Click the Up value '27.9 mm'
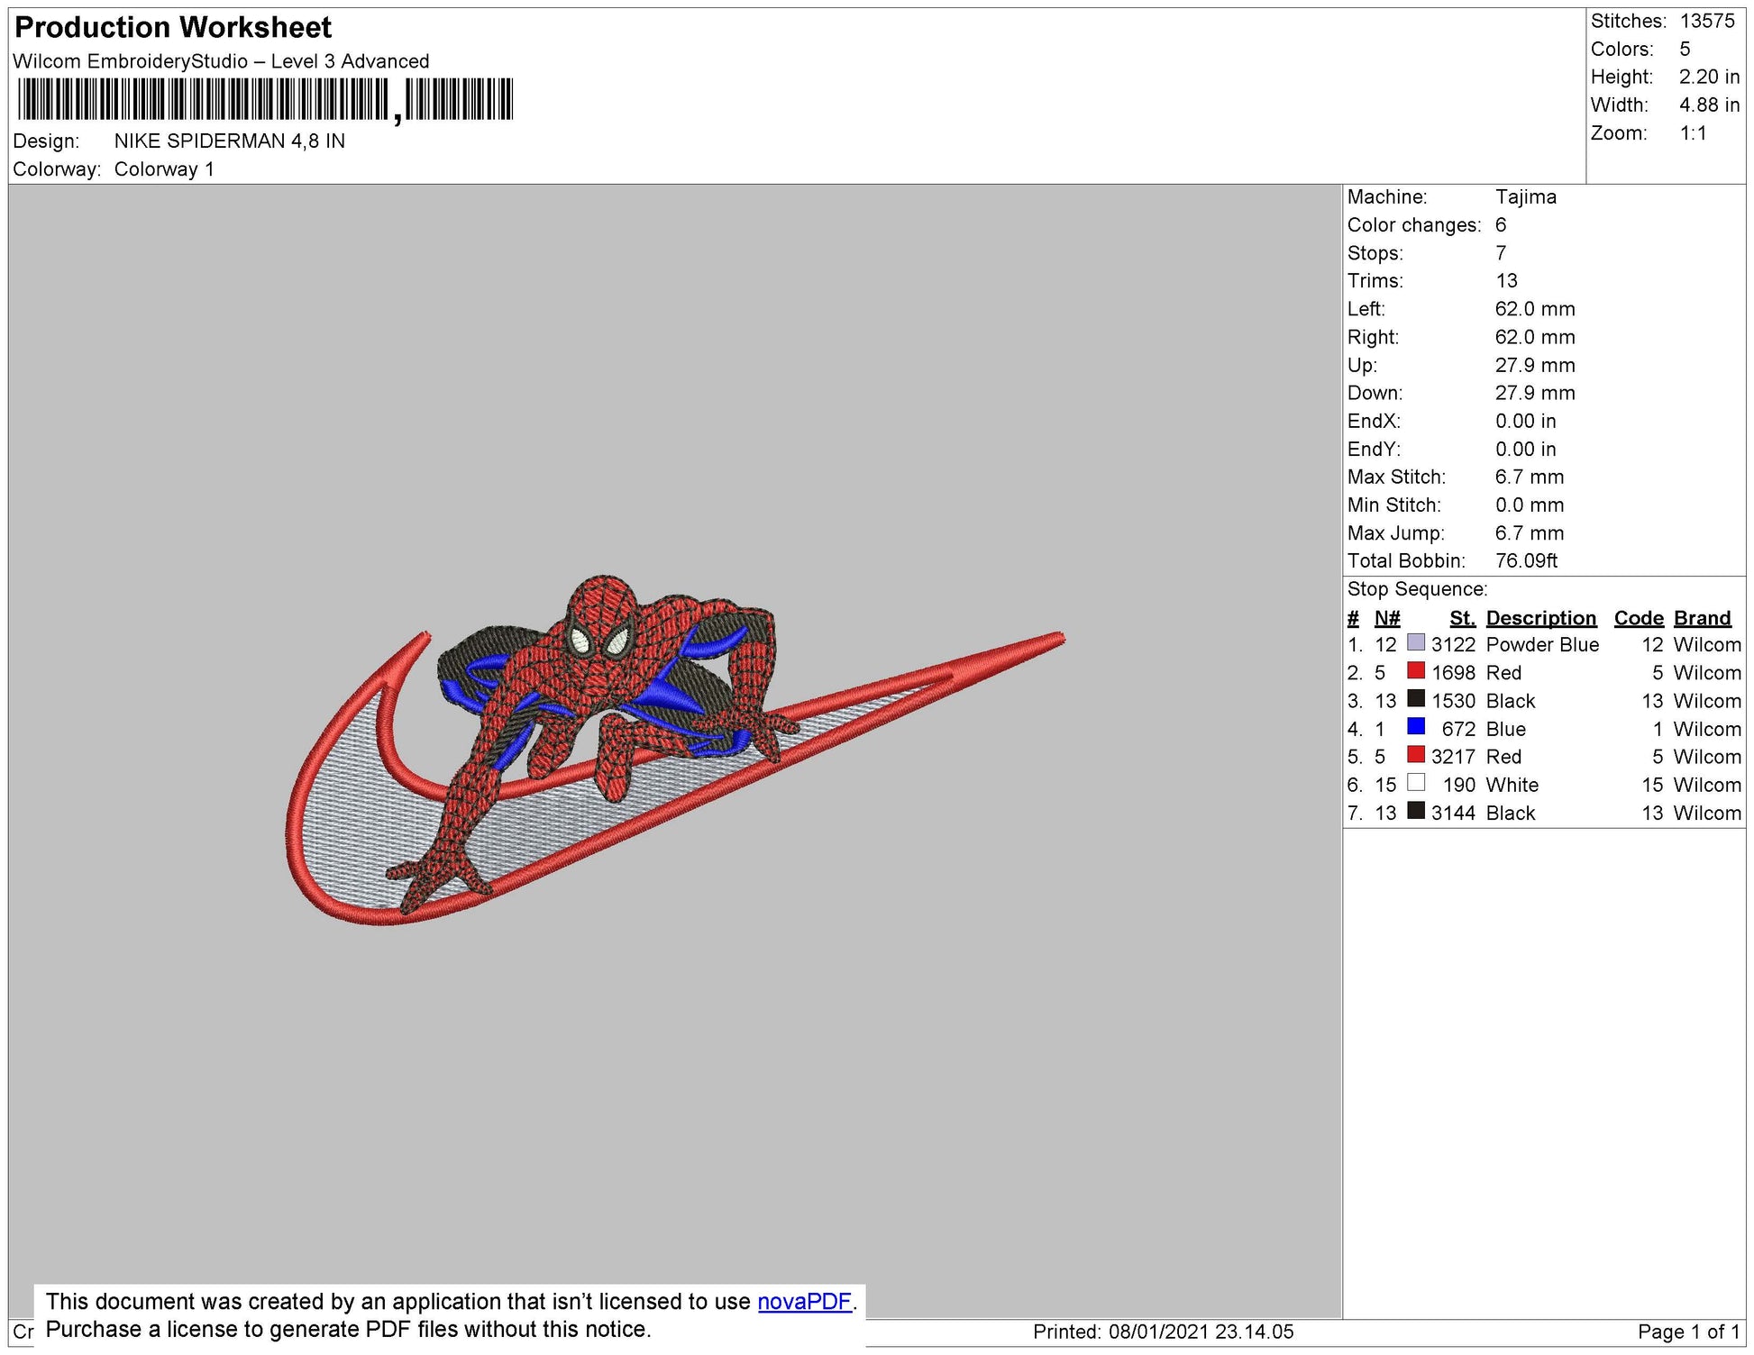Viewport: 1754px width, 1355px height. click(1535, 365)
